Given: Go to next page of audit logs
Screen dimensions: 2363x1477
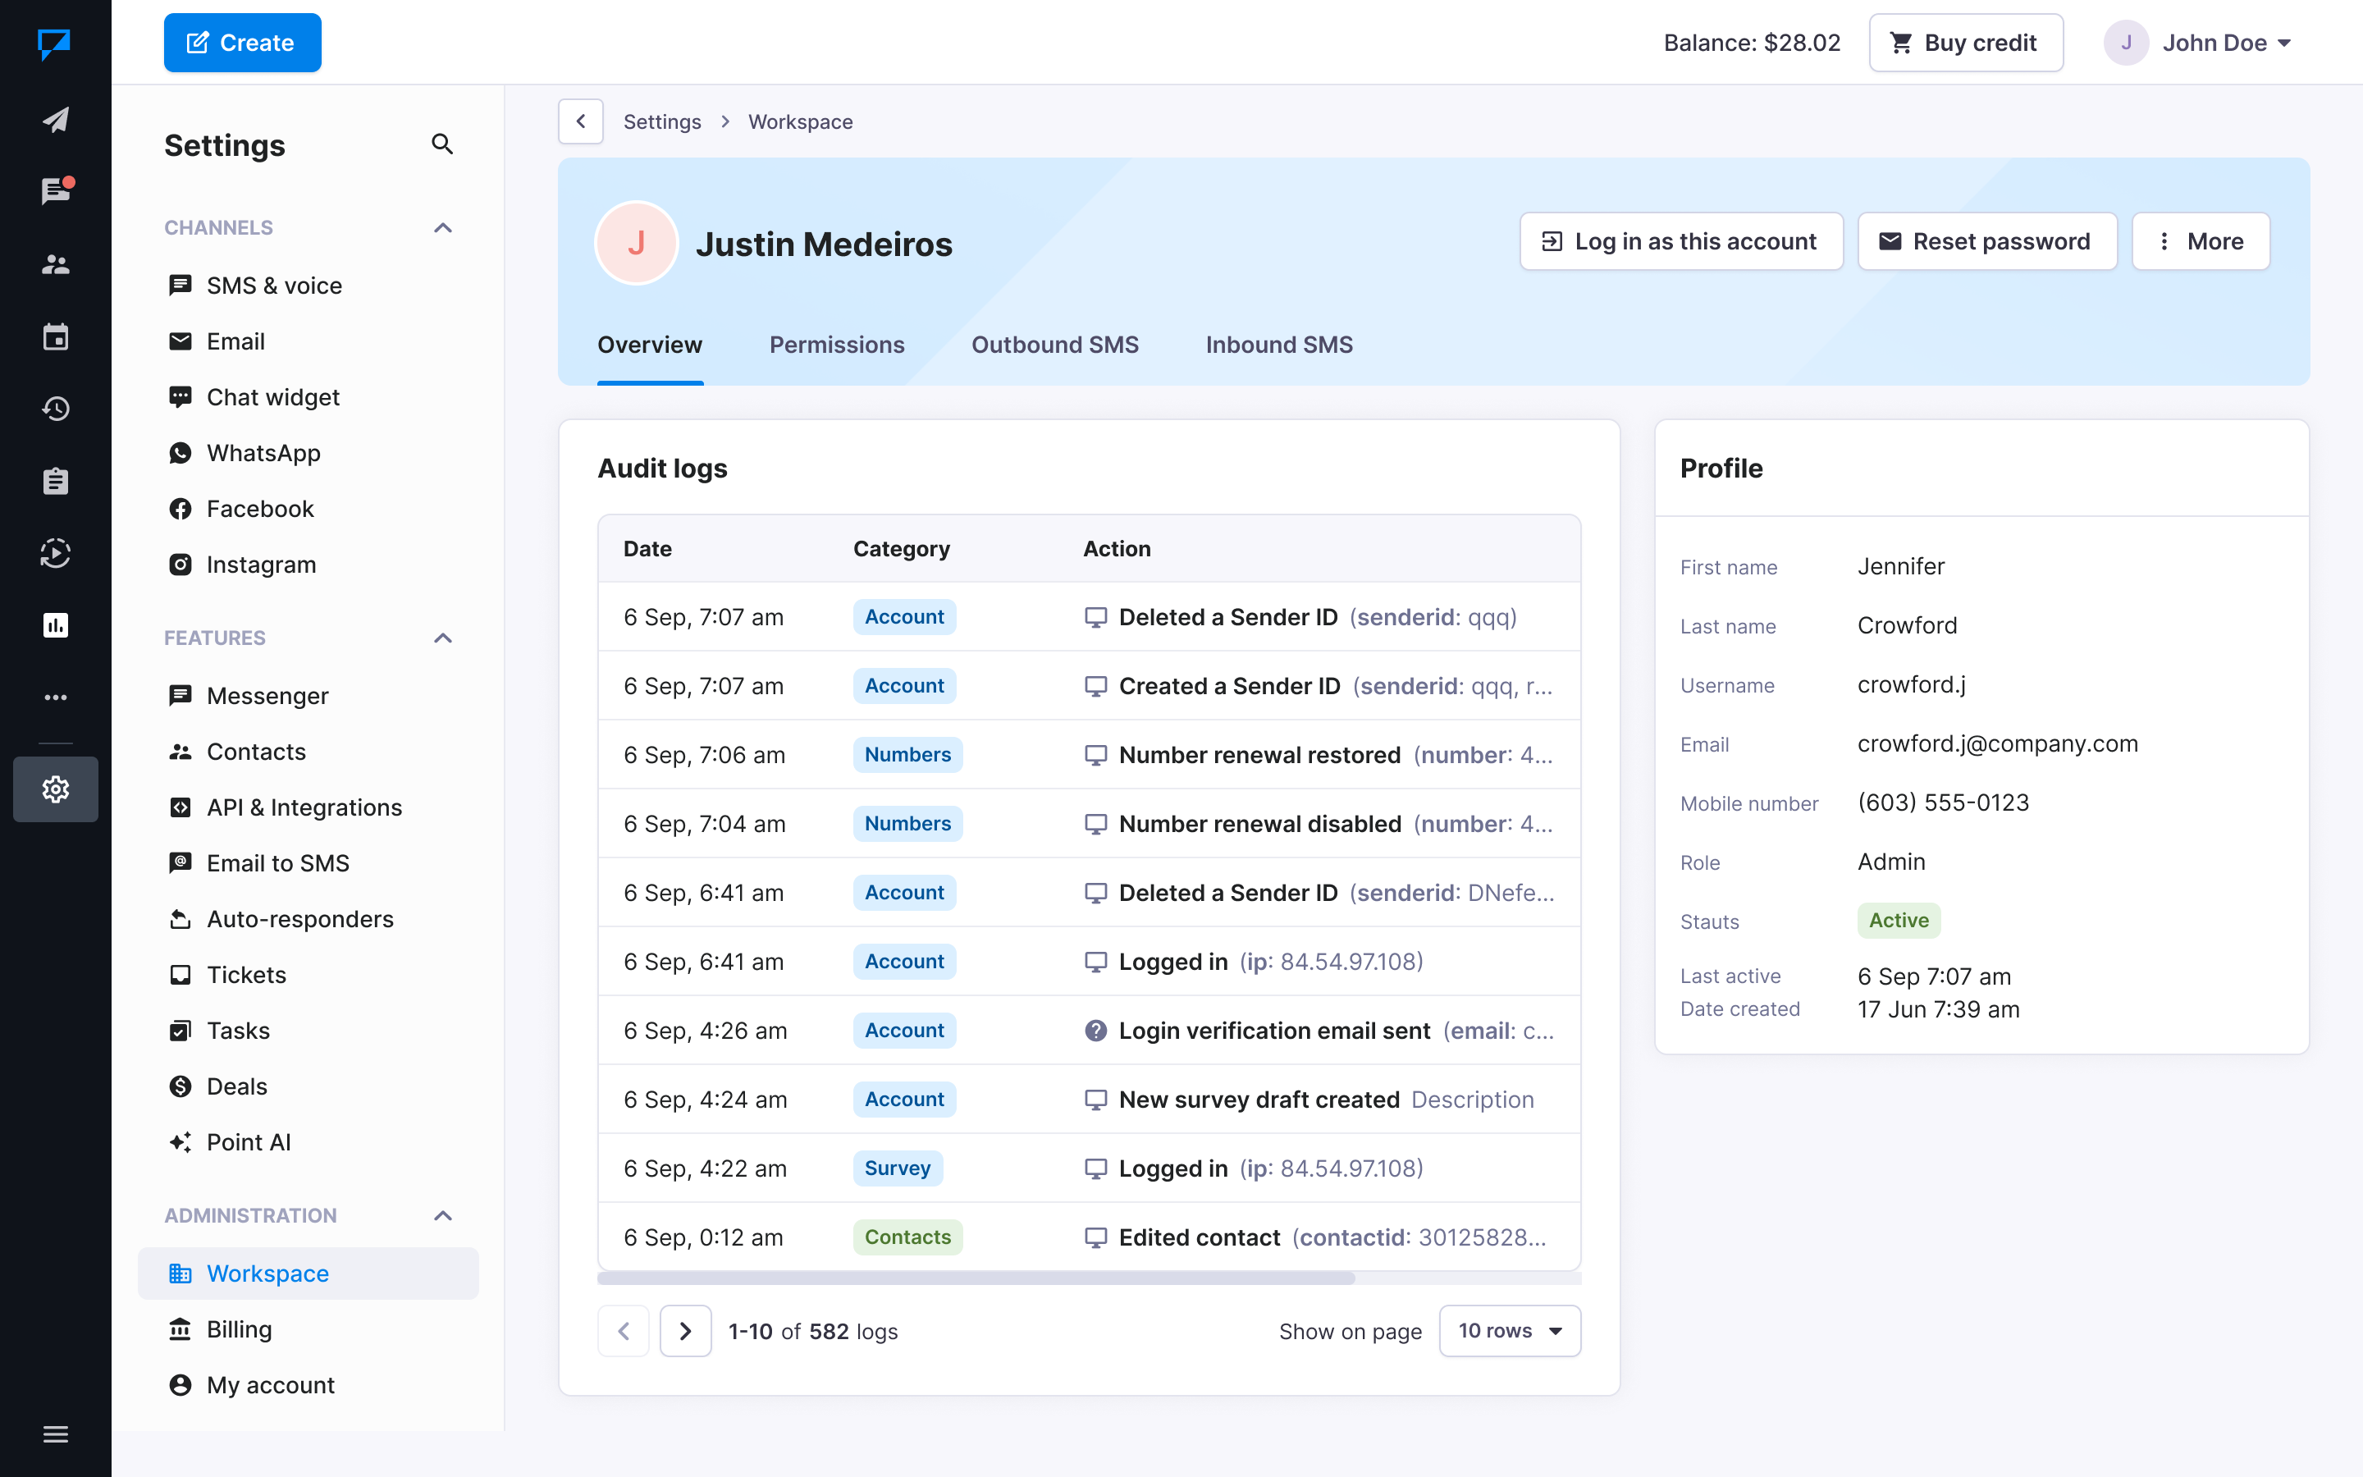Looking at the screenshot, I should [684, 1330].
